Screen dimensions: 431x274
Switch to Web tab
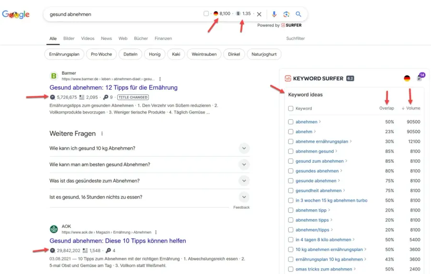[123, 38]
